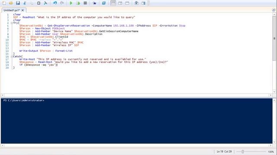The height and width of the screenshot is (155, 277).
Task: Click script pane vertical scrollbar up arrow
Action: pos(274,14)
